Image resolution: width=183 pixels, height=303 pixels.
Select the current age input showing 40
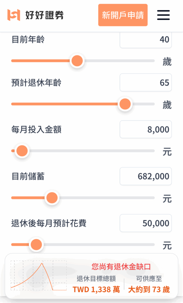[145, 39]
